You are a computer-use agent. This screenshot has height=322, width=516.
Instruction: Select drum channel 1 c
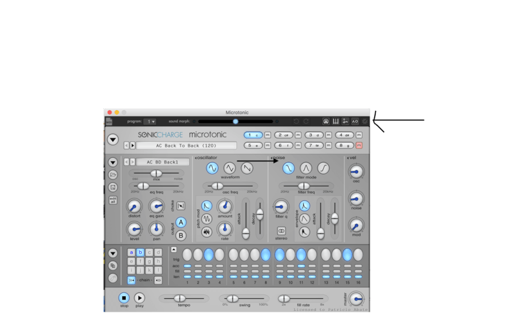coord(253,135)
